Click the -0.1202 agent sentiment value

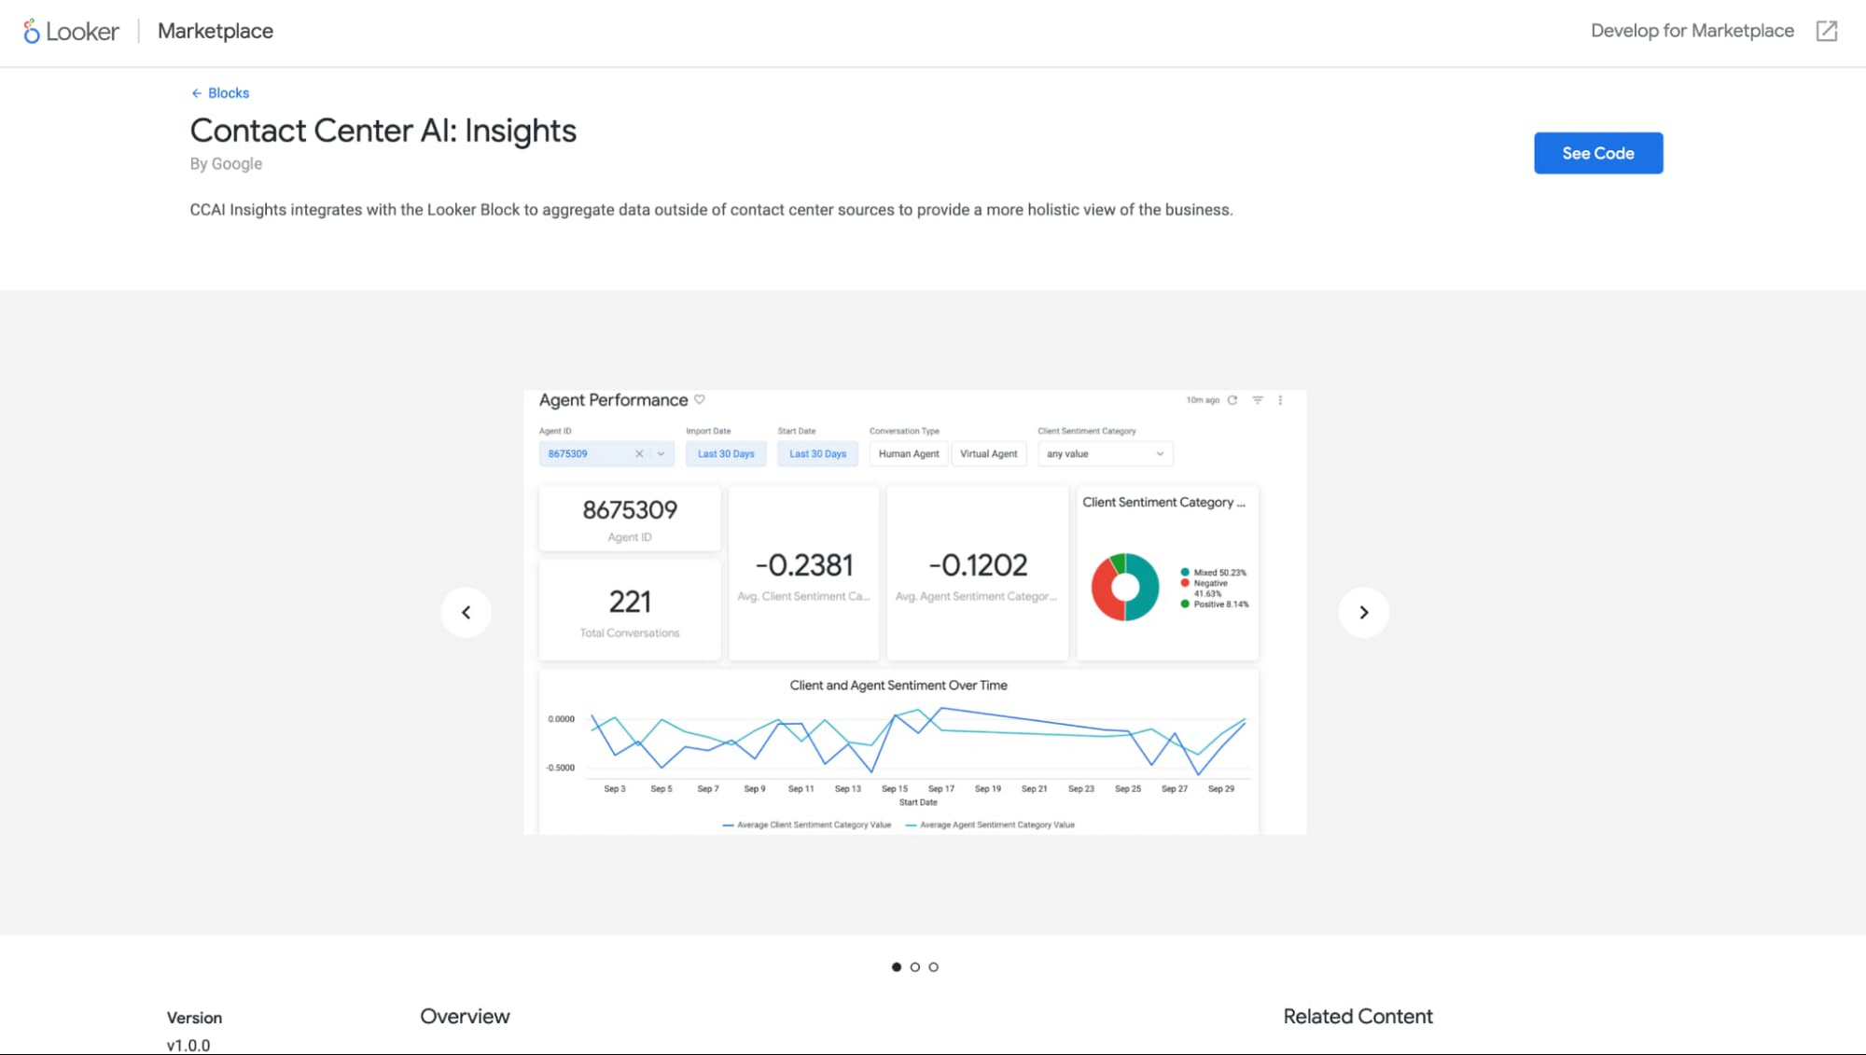click(x=978, y=565)
